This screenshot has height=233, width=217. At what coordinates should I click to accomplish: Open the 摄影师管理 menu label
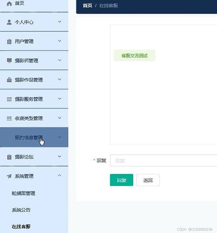26,60
